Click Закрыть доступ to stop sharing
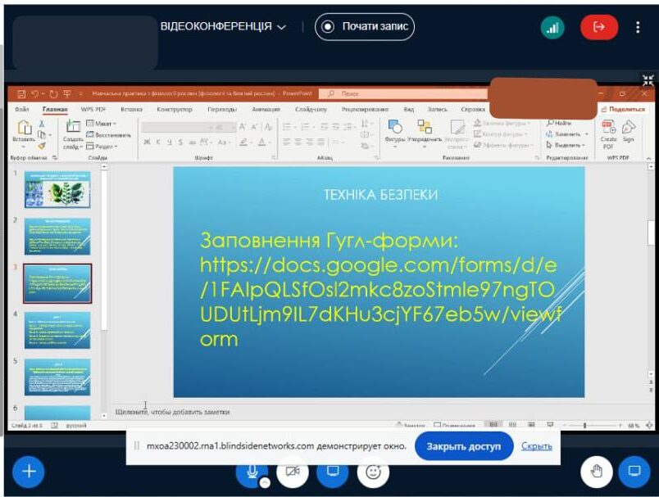Viewport: 659px width, 497px height. click(464, 446)
